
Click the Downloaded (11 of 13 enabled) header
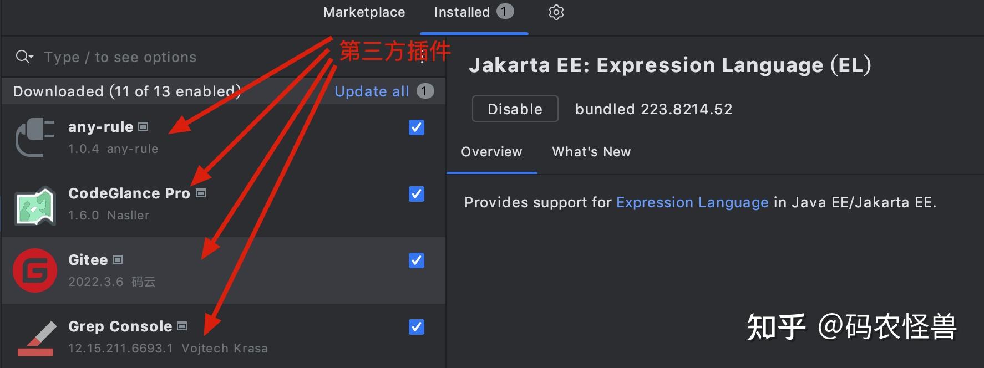pos(127,91)
